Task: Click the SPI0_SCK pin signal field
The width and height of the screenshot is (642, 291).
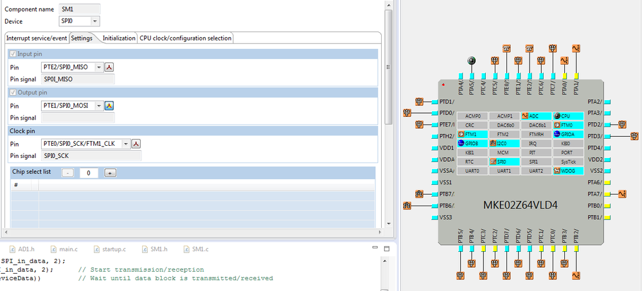Action: (x=91, y=156)
